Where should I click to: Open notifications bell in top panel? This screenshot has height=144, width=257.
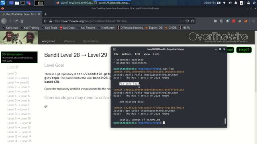[236, 3]
